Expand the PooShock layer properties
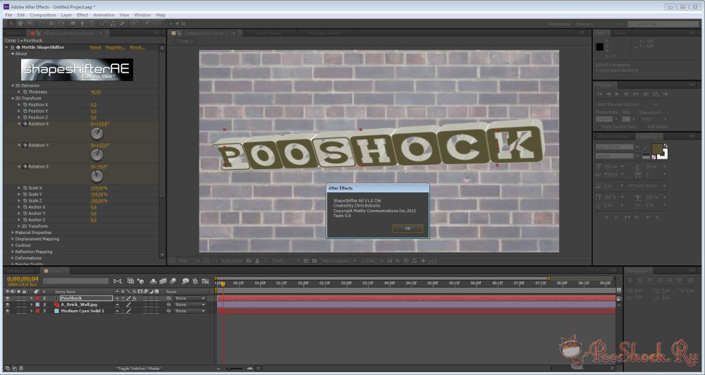 click(x=32, y=298)
